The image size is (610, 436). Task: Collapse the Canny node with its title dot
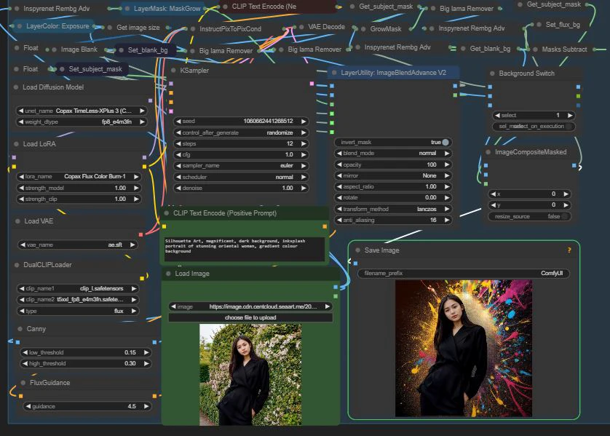(20, 329)
